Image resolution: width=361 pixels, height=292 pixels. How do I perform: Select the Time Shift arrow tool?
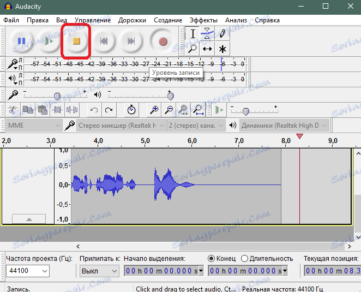tap(207, 49)
